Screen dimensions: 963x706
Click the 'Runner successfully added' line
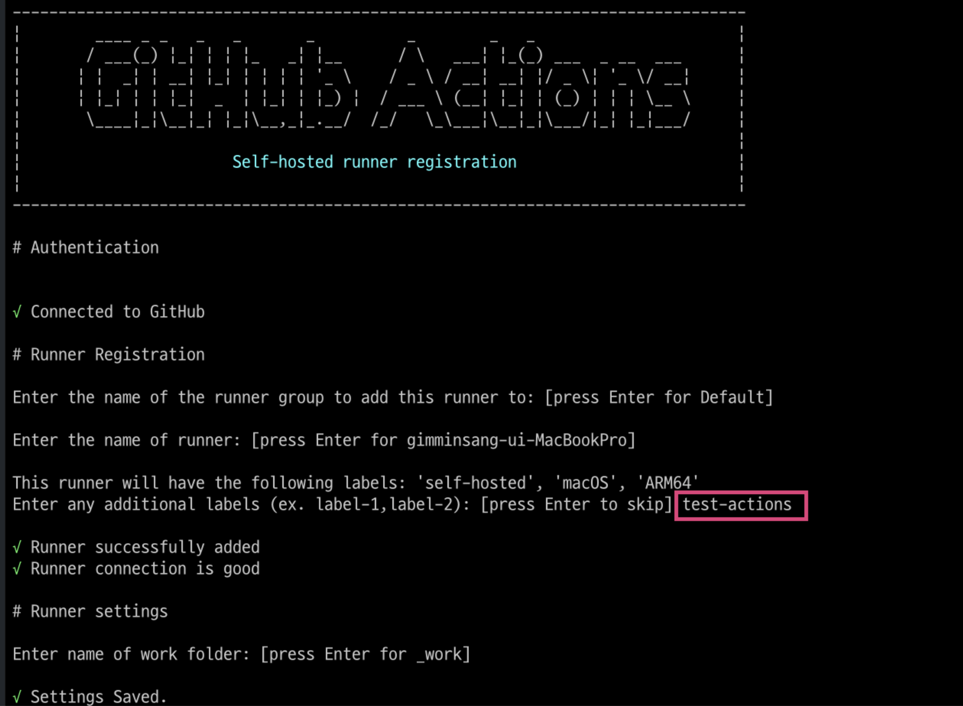pyautogui.click(x=136, y=547)
